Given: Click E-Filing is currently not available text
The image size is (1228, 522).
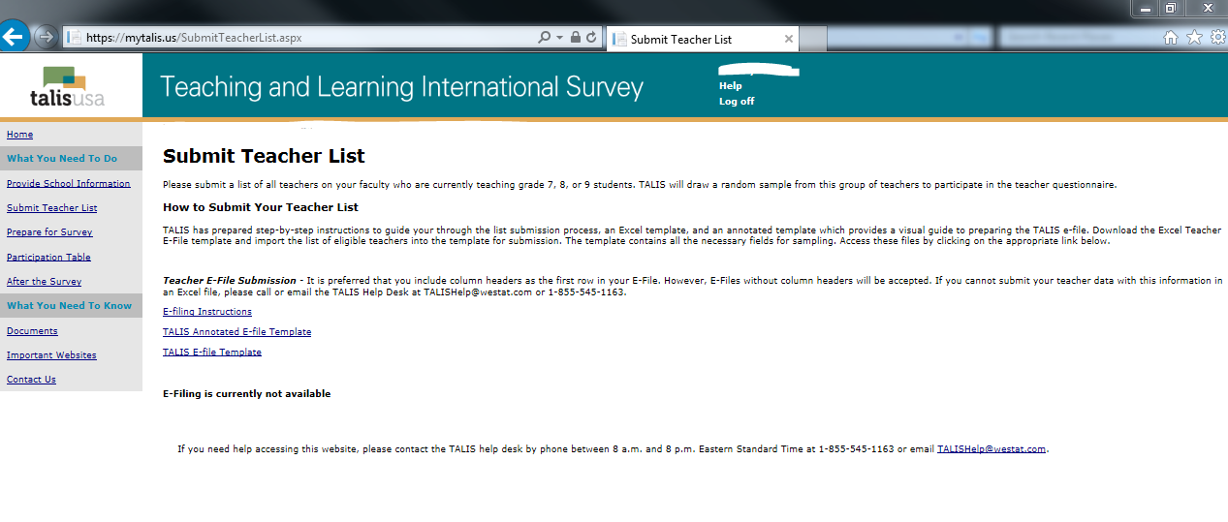Looking at the screenshot, I should 246,394.
